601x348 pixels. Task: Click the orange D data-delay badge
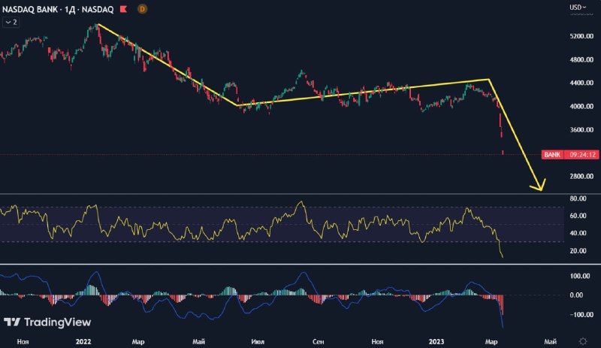[x=142, y=9]
